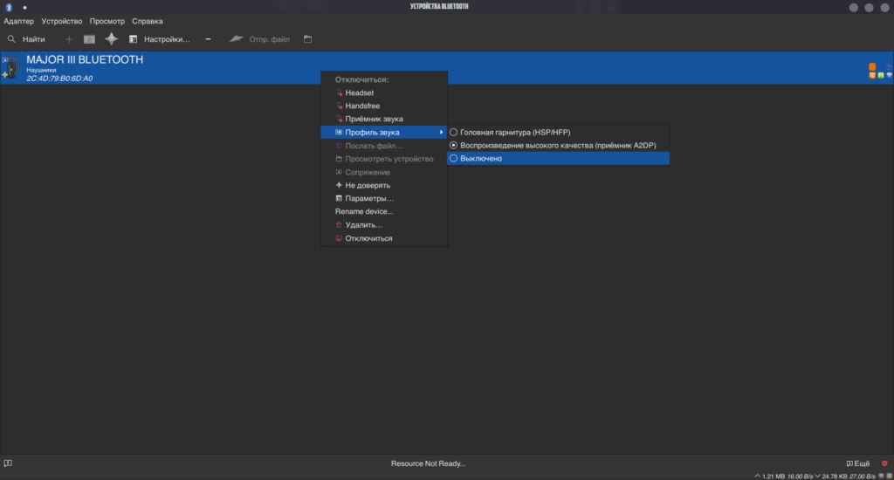Click the Отпр. файл toolbar label
The image size is (894, 480).
269,39
